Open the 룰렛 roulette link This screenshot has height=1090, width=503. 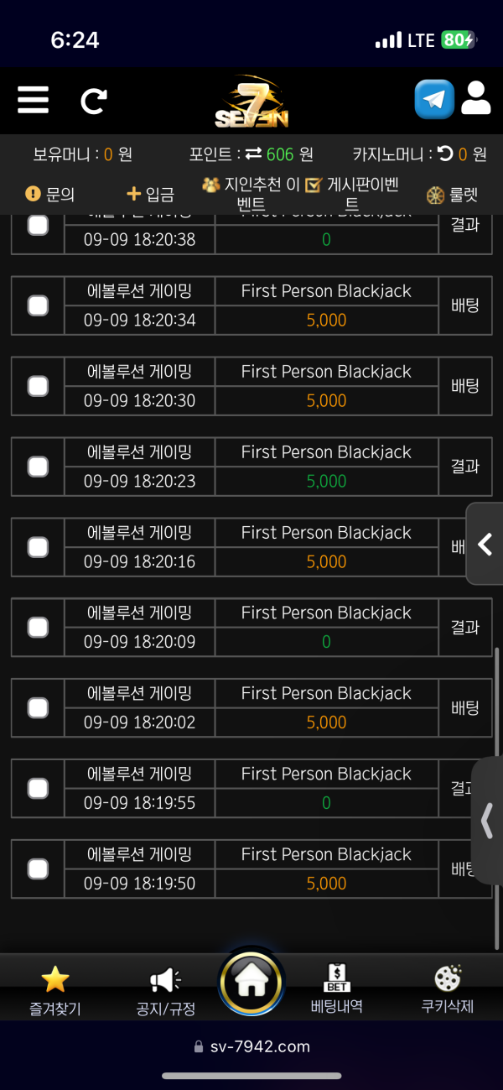(x=453, y=195)
